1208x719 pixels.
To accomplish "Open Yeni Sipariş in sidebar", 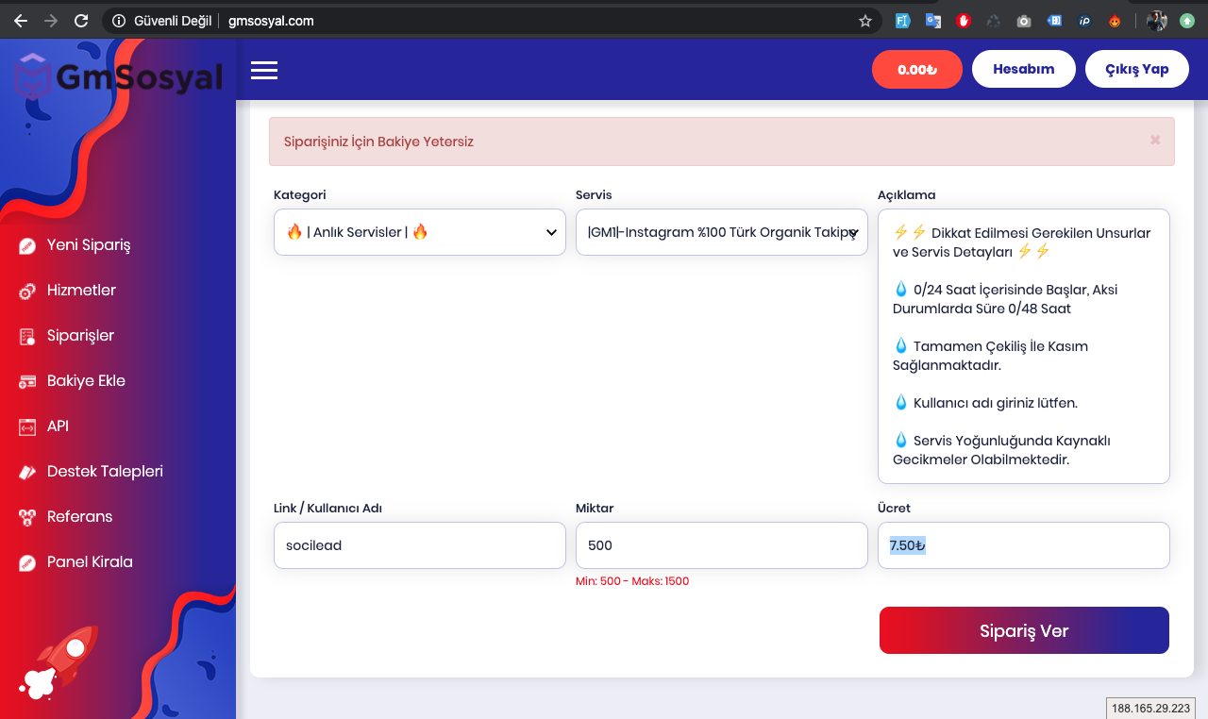I will click(x=89, y=245).
